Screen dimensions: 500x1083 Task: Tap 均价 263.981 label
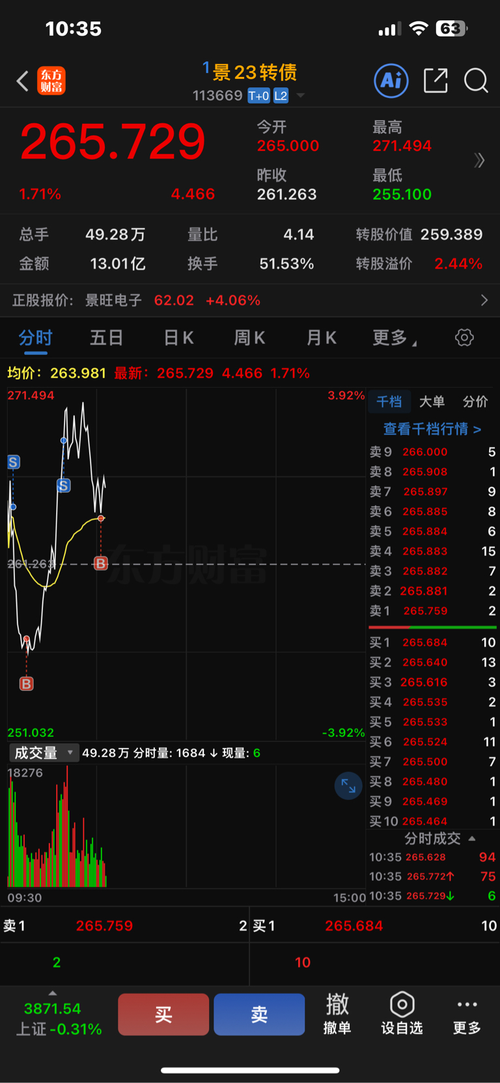coord(57,373)
